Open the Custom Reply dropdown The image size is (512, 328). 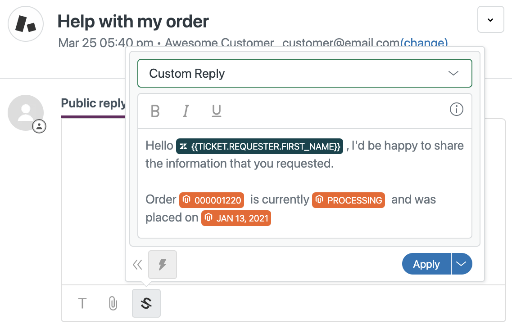304,73
